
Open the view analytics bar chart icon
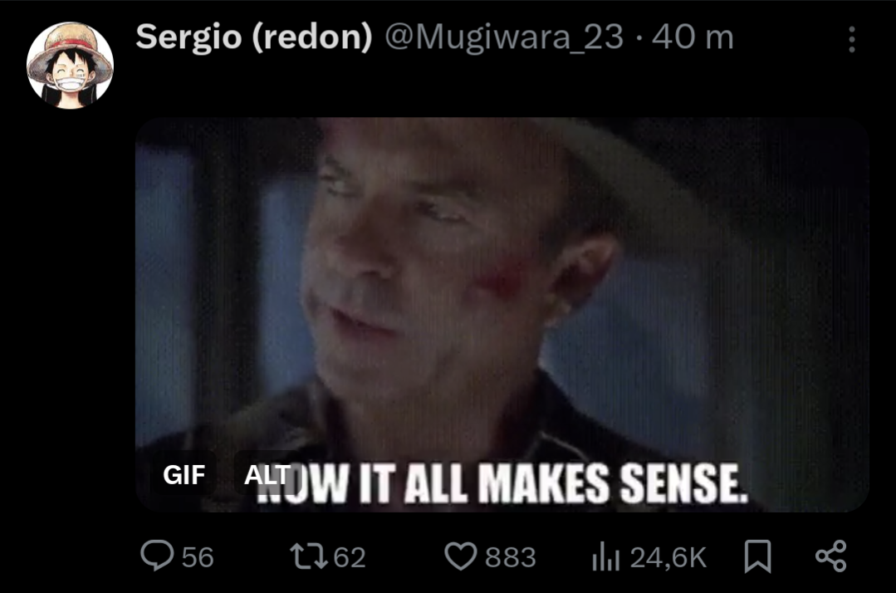click(x=605, y=556)
